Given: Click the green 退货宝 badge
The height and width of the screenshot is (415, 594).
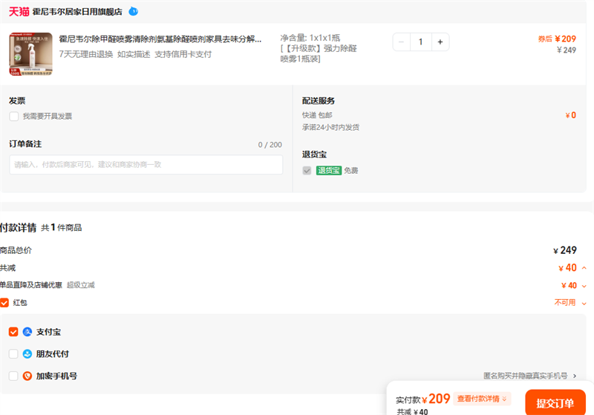Looking at the screenshot, I should [x=328, y=171].
